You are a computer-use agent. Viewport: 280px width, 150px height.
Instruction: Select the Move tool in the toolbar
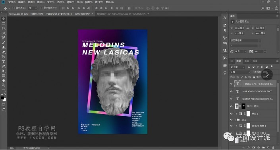coord(4,19)
